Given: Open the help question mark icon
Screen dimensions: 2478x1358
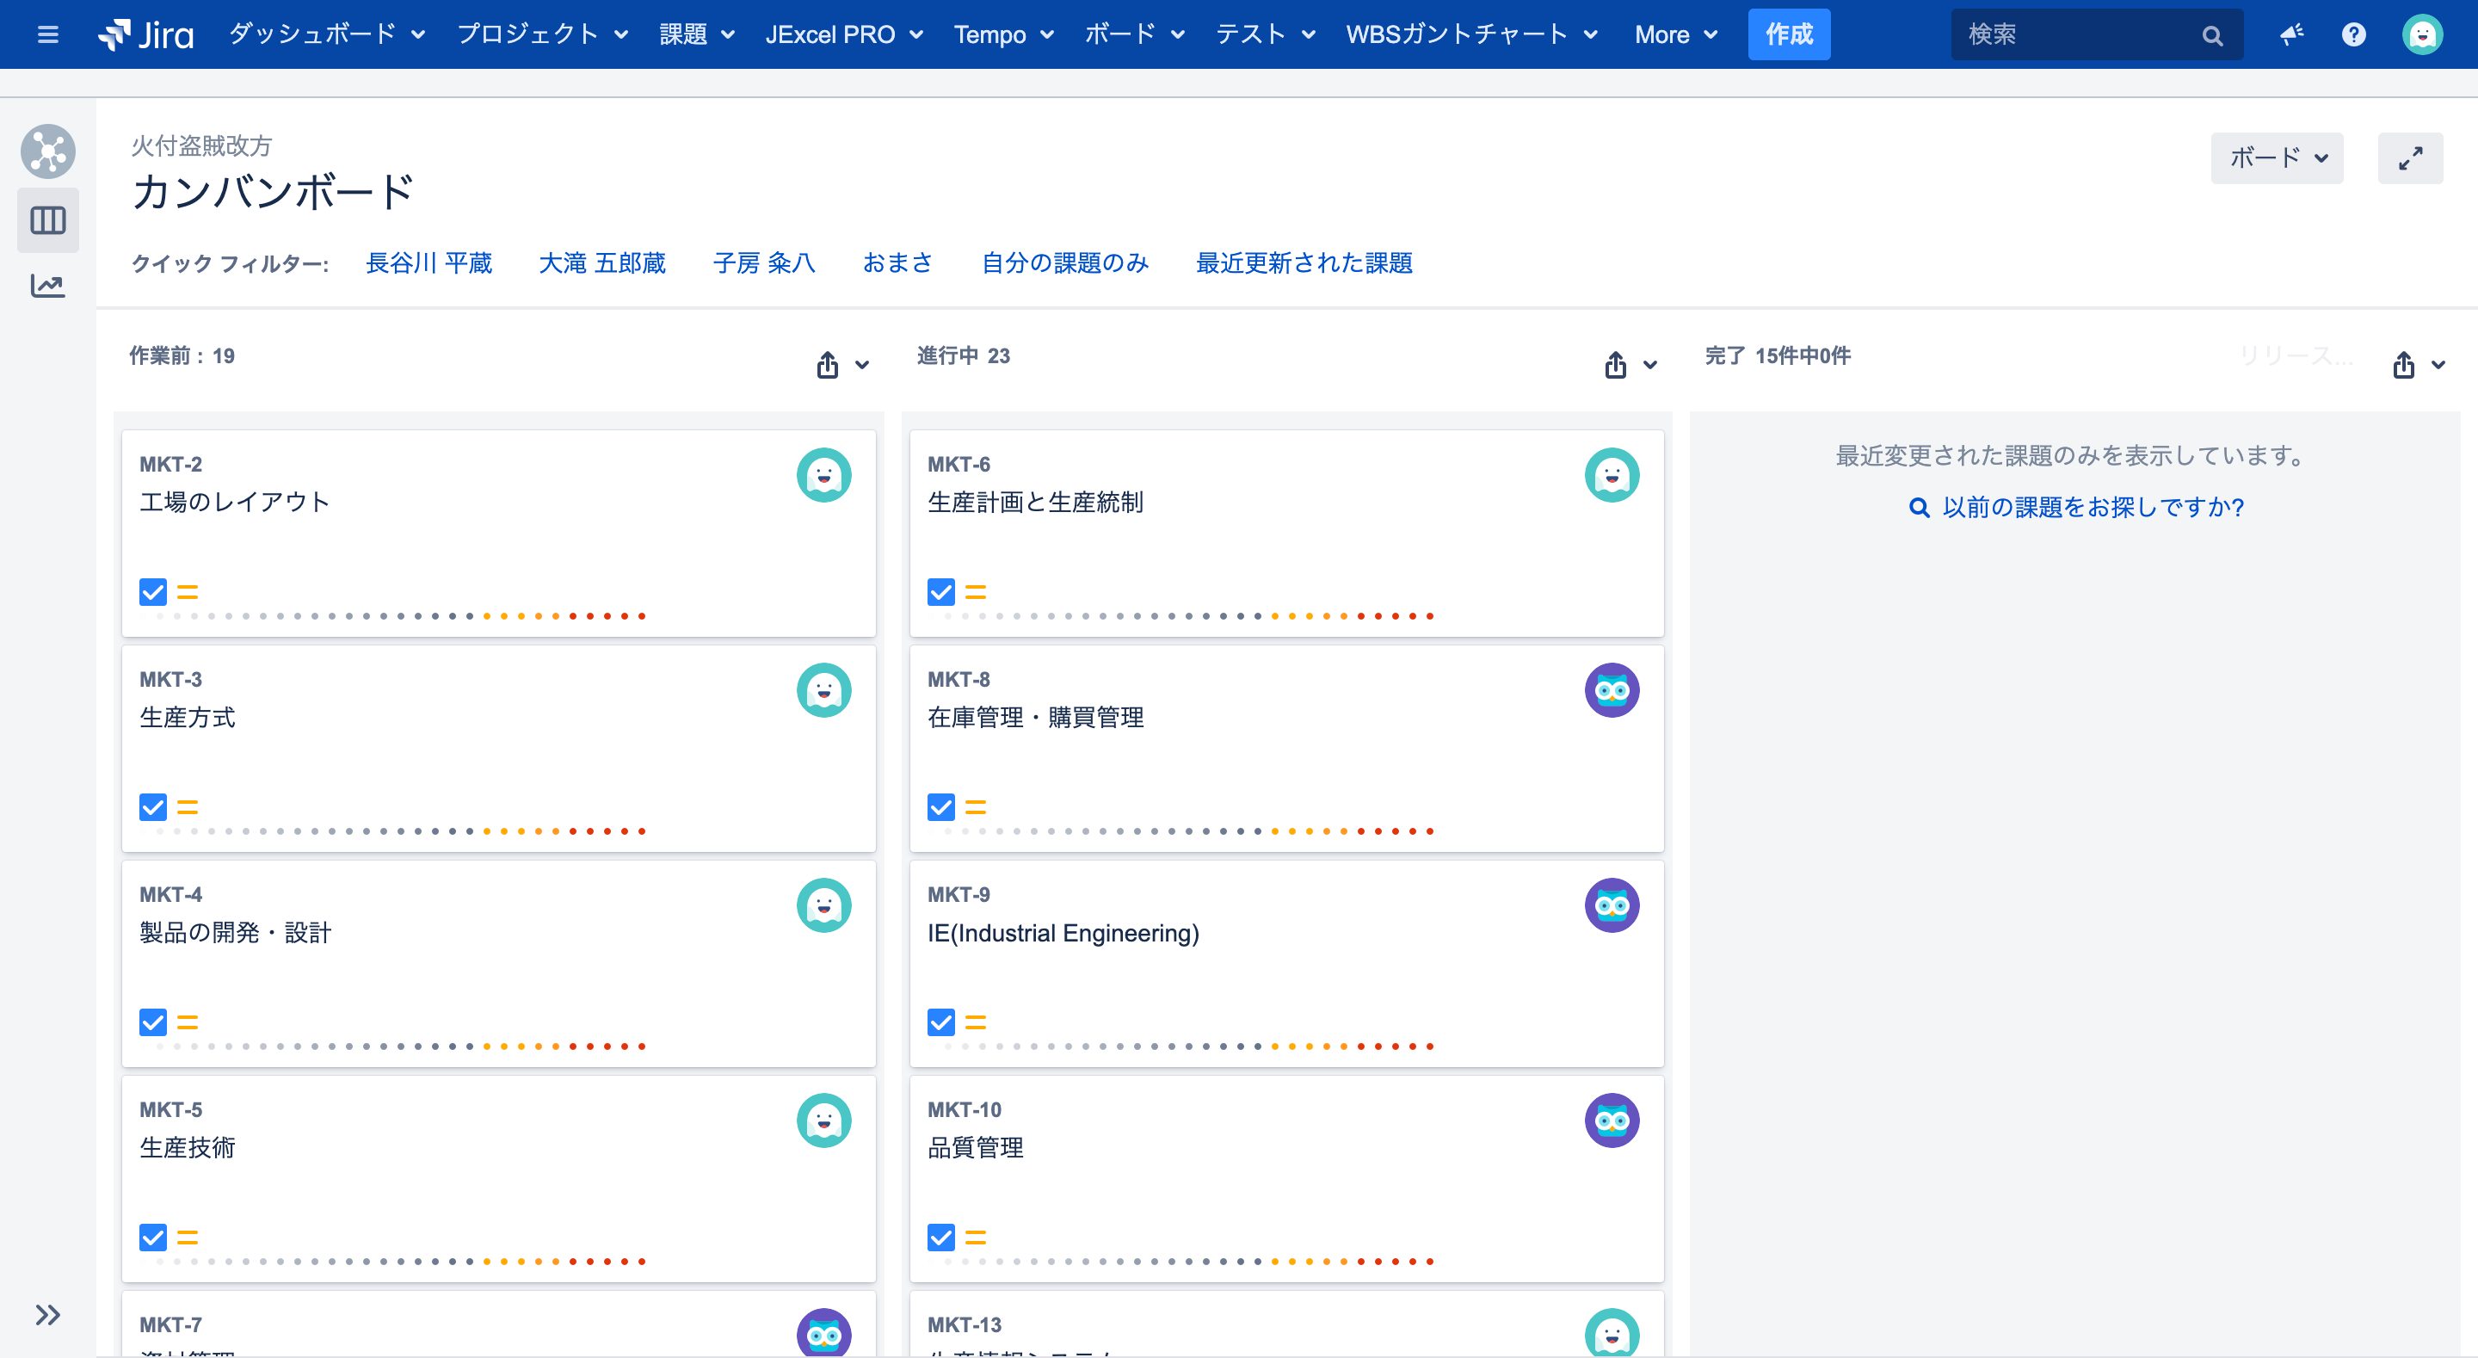Looking at the screenshot, I should [x=2354, y=34].
